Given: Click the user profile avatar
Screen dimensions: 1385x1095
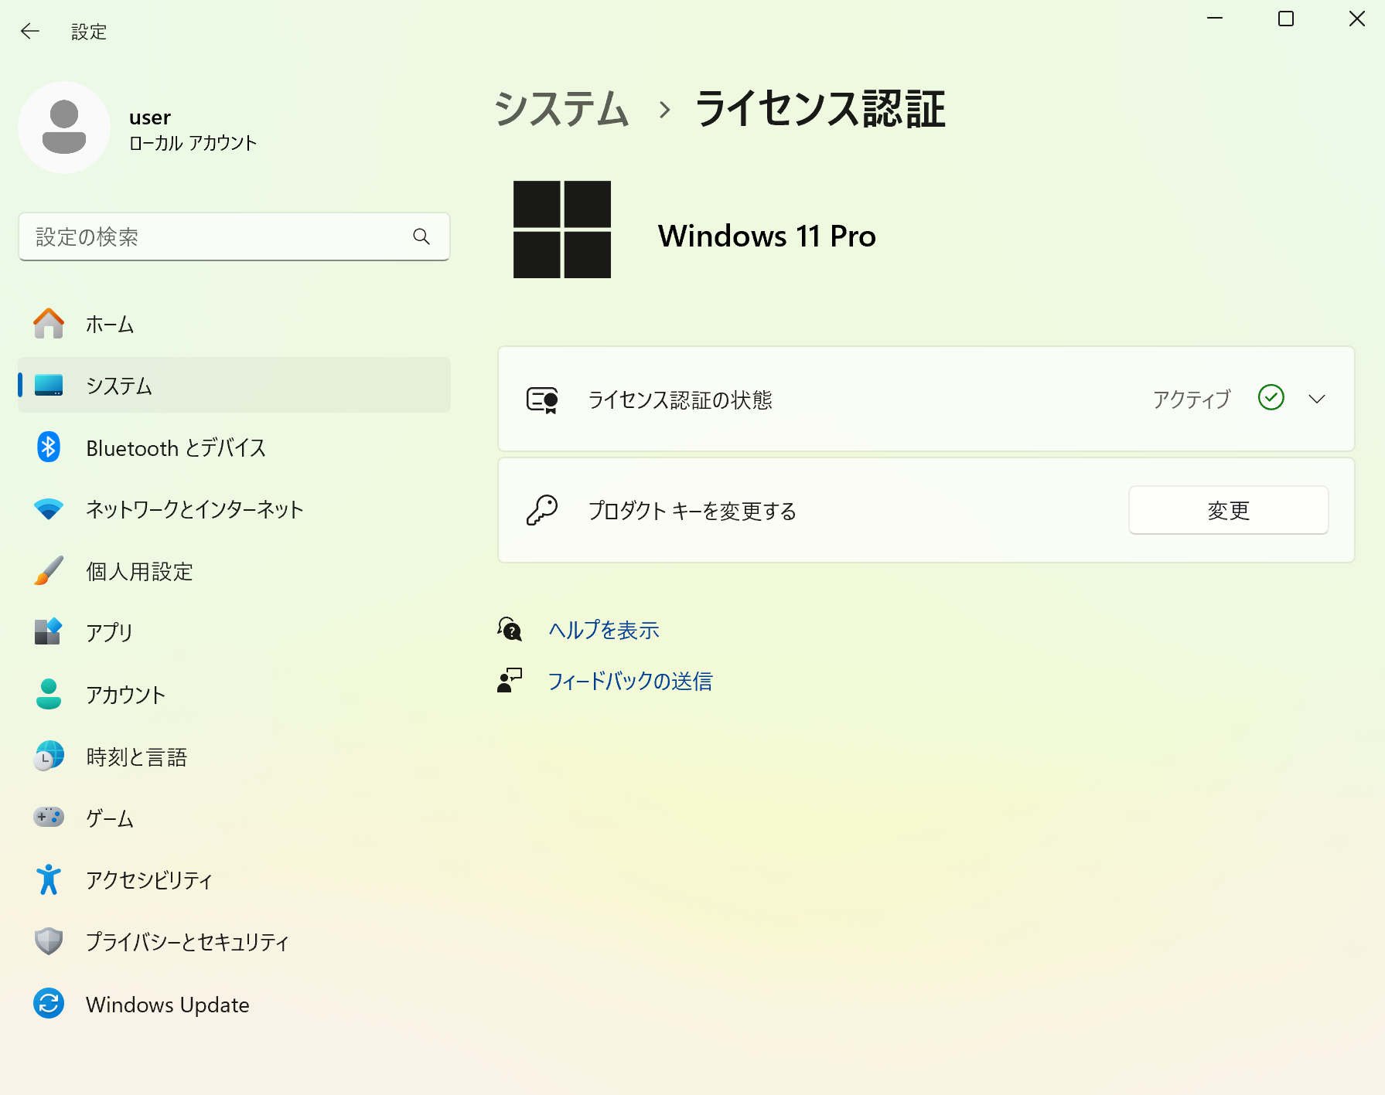Looking at the screenshot, I should pos(64,128).
